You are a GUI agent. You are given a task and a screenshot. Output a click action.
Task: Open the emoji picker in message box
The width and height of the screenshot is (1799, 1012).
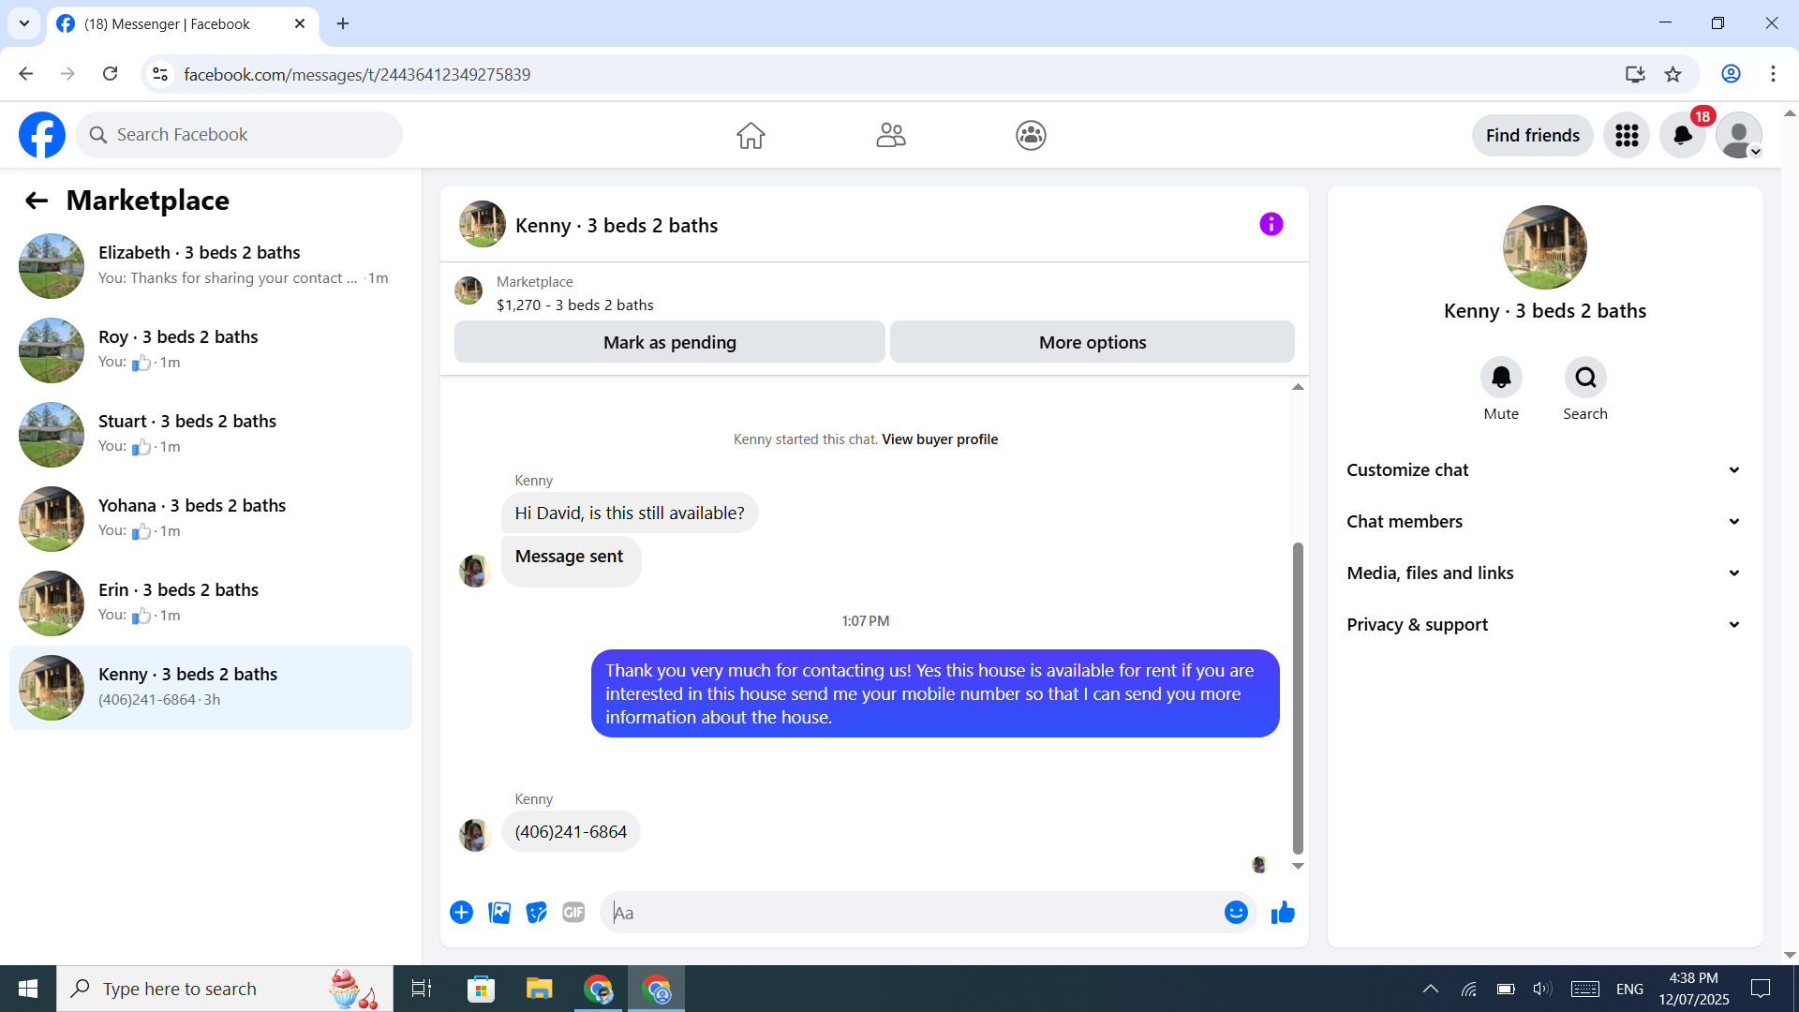click(1236, 913)
